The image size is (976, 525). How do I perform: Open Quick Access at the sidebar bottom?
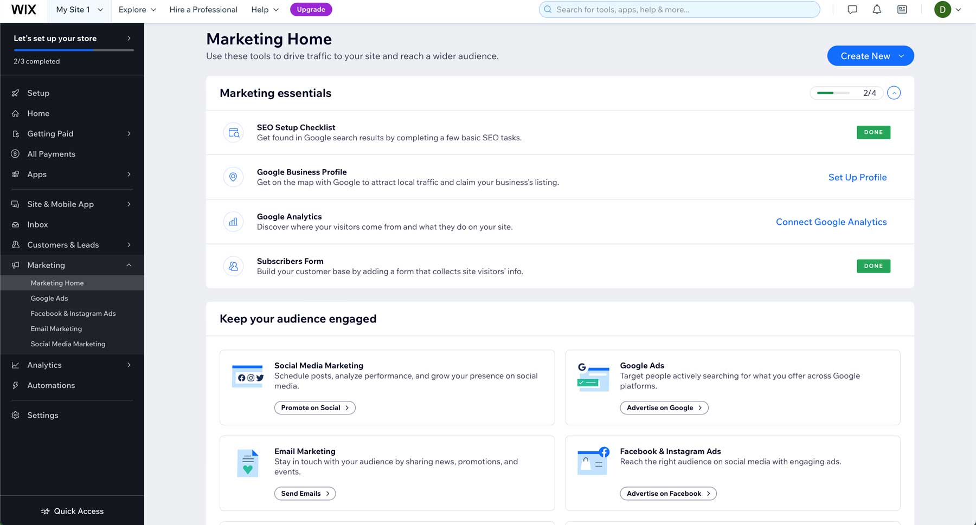[72, 511]
